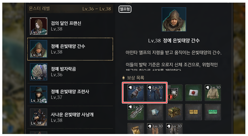Click the large hooded guard portrait
Viewport: 248px width, 136px height.
tap(174, 19)
